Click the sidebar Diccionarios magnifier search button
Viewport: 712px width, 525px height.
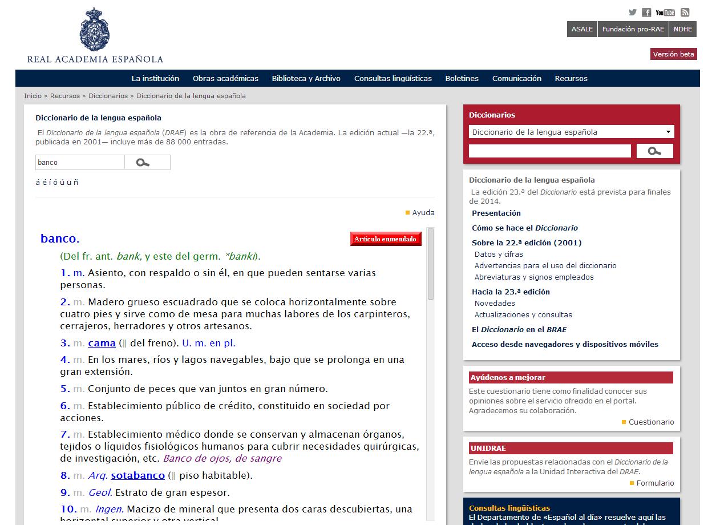click(654, 151)
